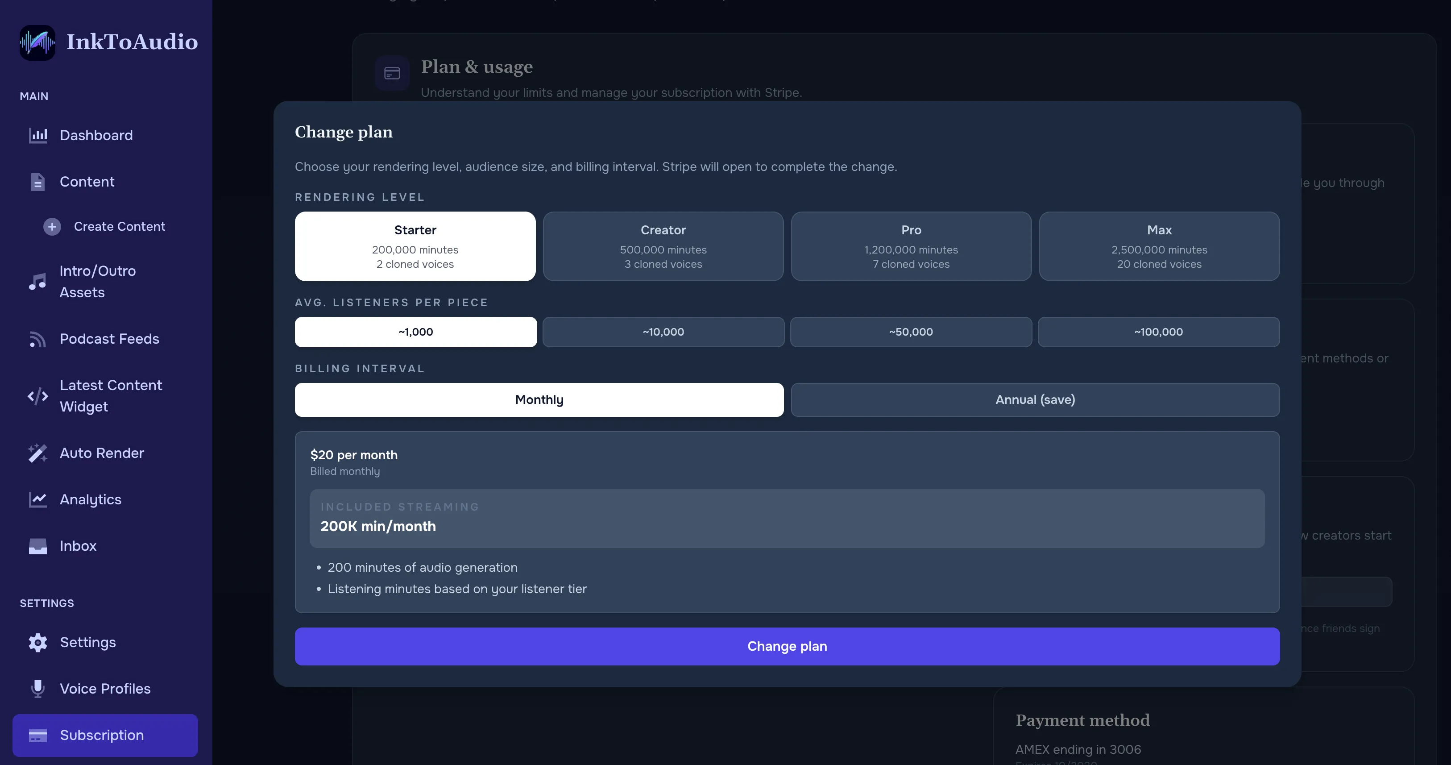Click the Intro/Outro music note icon
The image size is (1451, 765).
click(x=38, y=282)
